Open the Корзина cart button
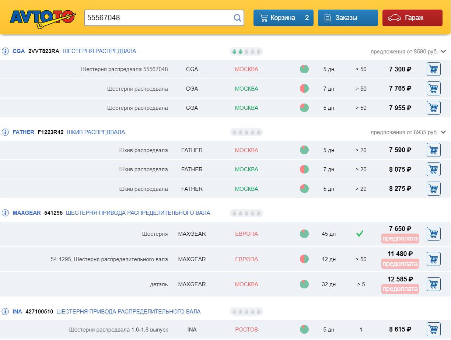 [283, 18]
